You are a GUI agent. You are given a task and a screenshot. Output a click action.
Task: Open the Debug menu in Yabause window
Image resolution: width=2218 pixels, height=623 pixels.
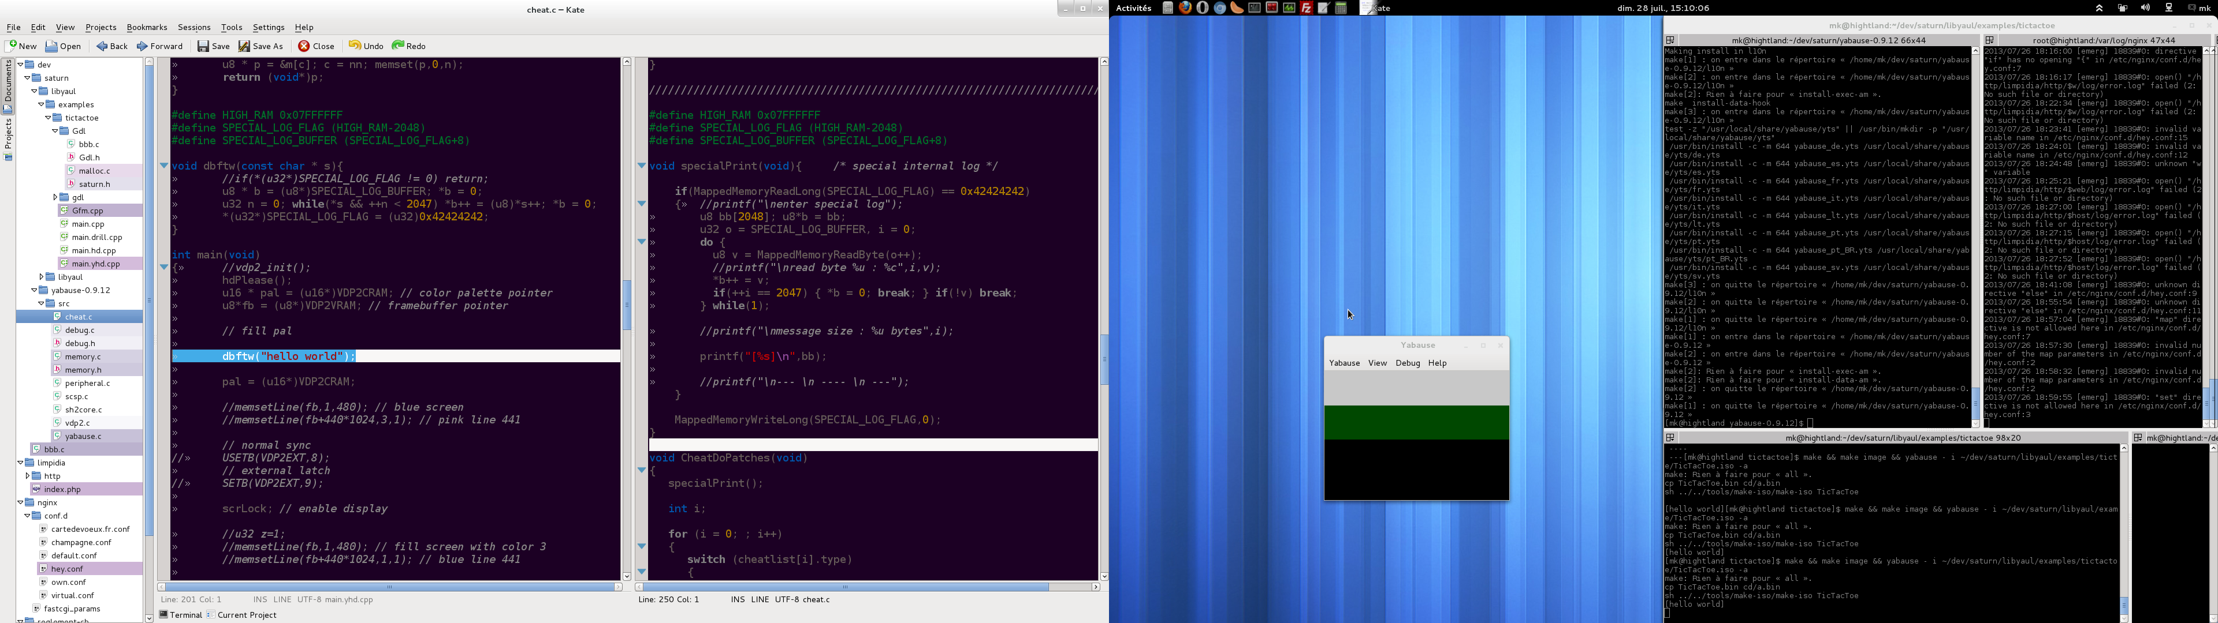tap(1407, 363)
